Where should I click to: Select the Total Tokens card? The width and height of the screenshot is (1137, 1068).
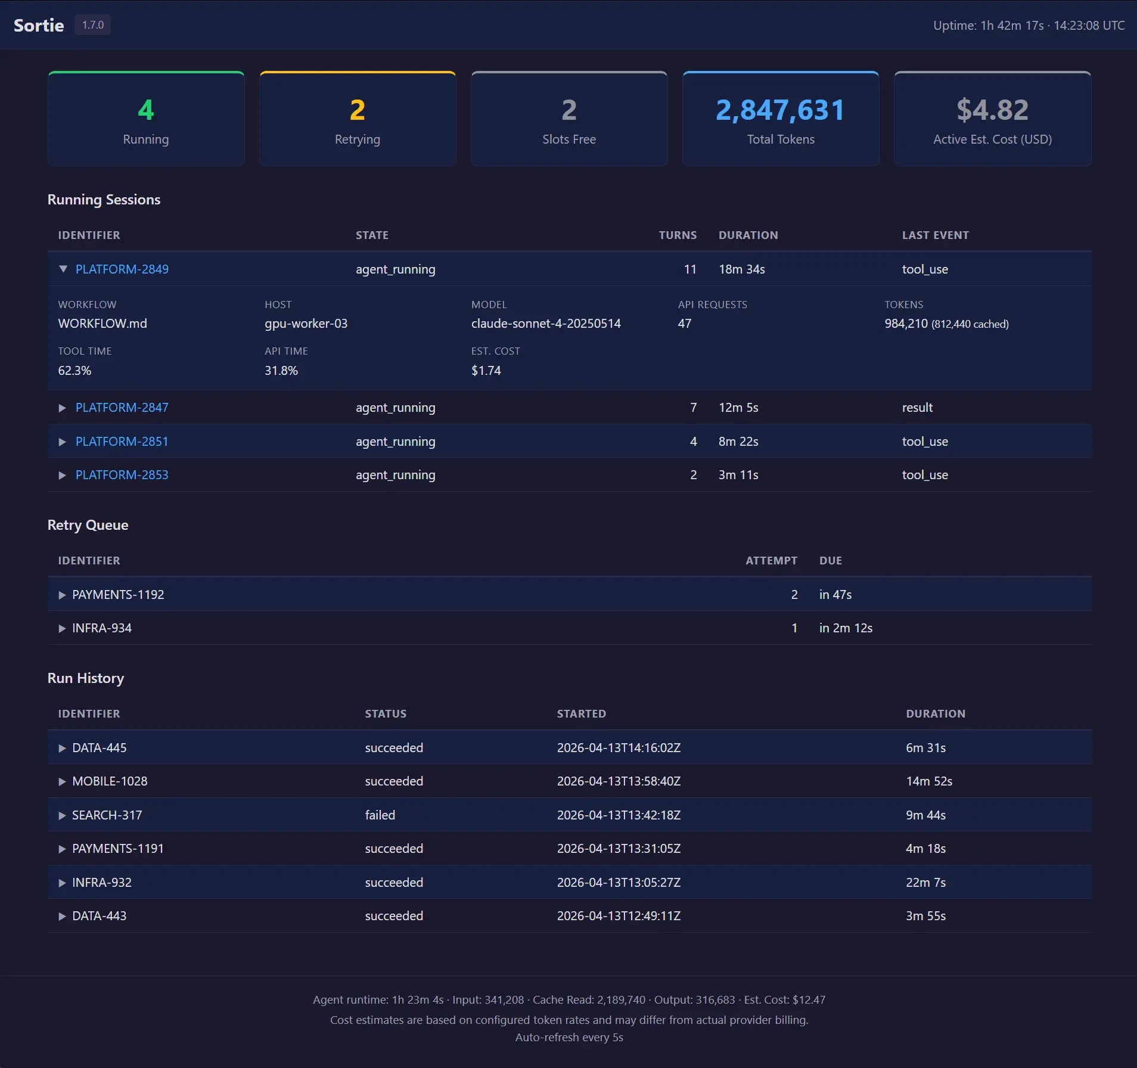coord(781,119)
